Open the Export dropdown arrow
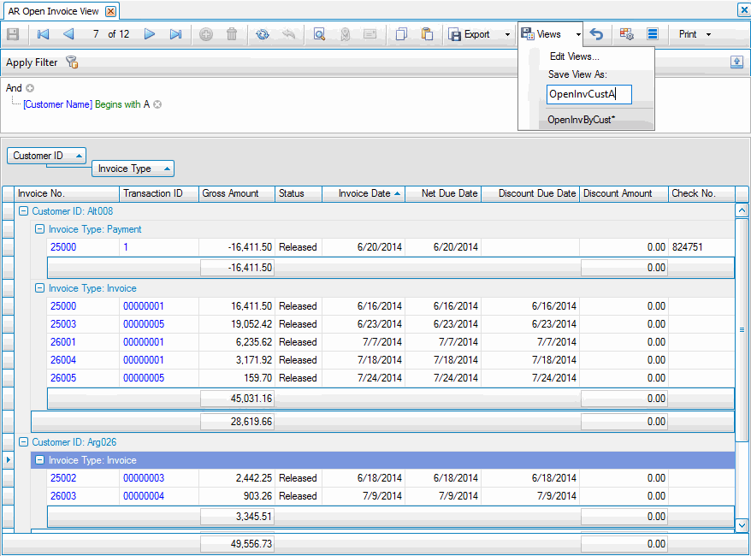Screen dimensions: 751x556 (507, 35)
